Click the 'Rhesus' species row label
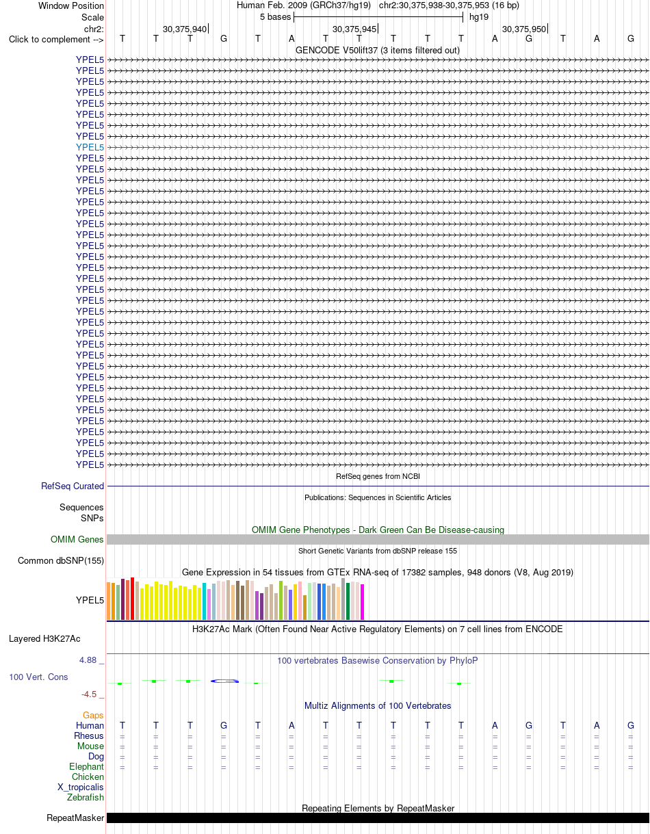 point(89,735)
